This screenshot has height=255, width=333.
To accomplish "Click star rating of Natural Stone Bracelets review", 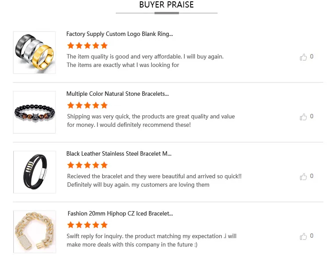I will [87, 106].
